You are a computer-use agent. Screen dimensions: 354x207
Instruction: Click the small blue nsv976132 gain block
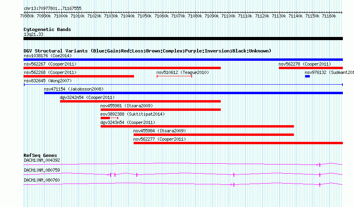307,76
